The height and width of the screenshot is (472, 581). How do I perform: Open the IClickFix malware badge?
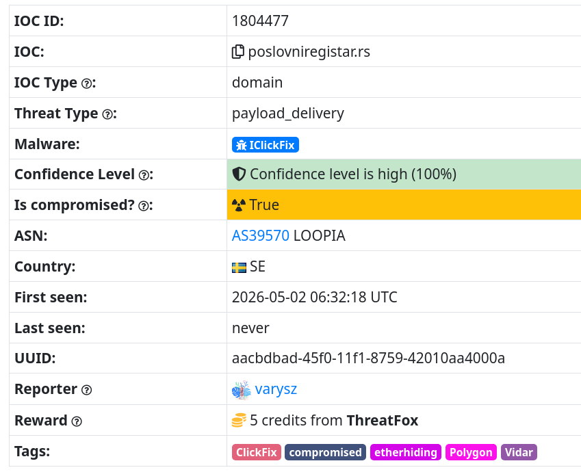tap(266, 145)
